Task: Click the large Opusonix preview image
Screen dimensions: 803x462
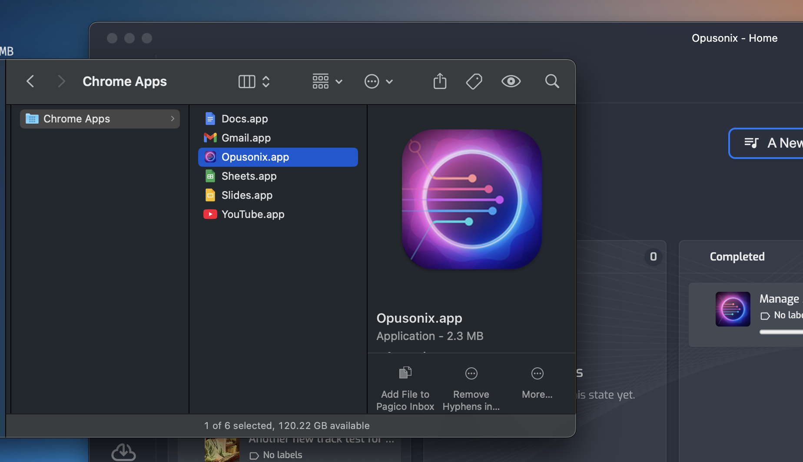Action: coord(472,199)
